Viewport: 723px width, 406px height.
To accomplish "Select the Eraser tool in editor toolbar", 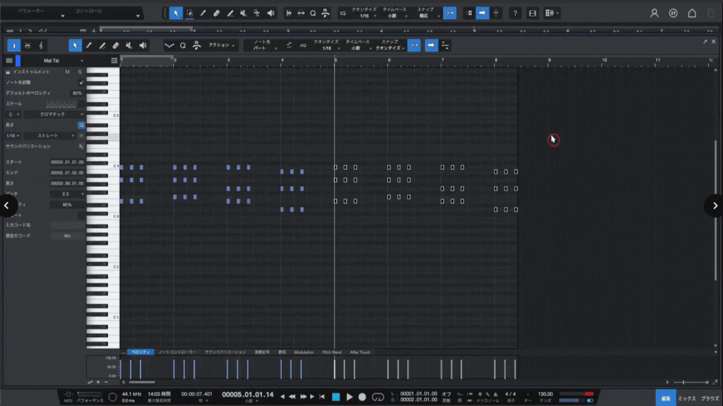I will (115, 46).
